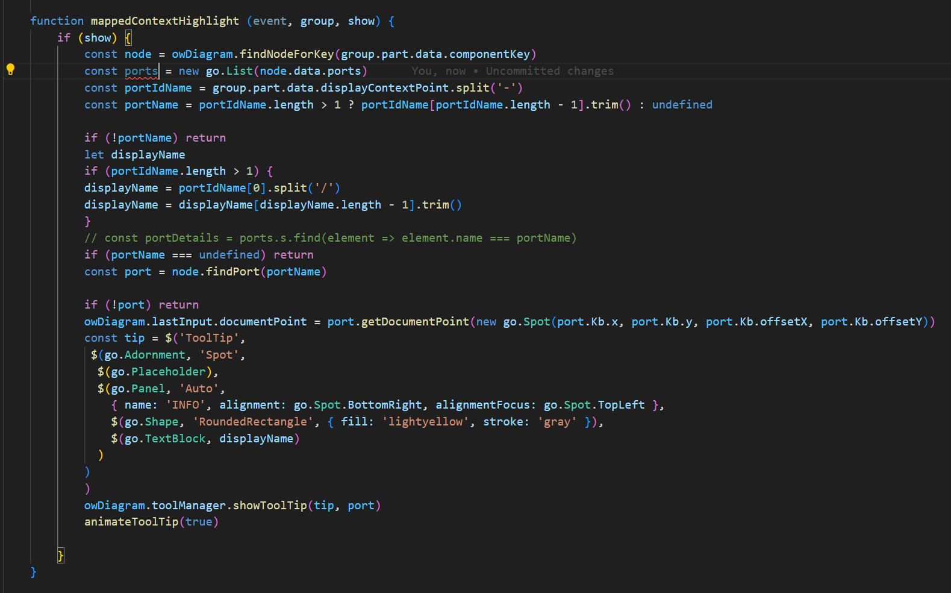Click the 'ToolTip' string literal

click(209, 338)
